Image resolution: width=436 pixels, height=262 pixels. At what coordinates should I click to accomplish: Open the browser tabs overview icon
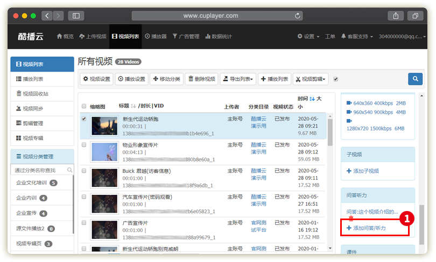click(x=415, y=16)
